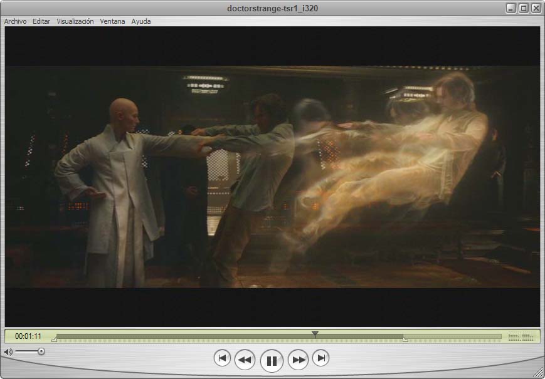This screenshot has height=379, width=545.
Task: Open the Visualización menu
Action: tap(75, 21)
